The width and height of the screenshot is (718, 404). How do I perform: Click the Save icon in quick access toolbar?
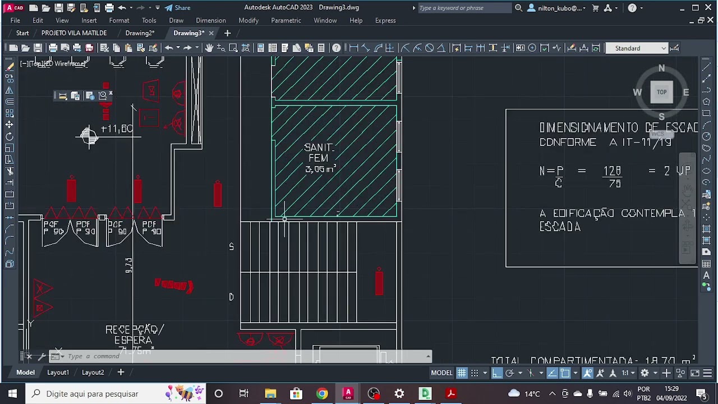58,8
